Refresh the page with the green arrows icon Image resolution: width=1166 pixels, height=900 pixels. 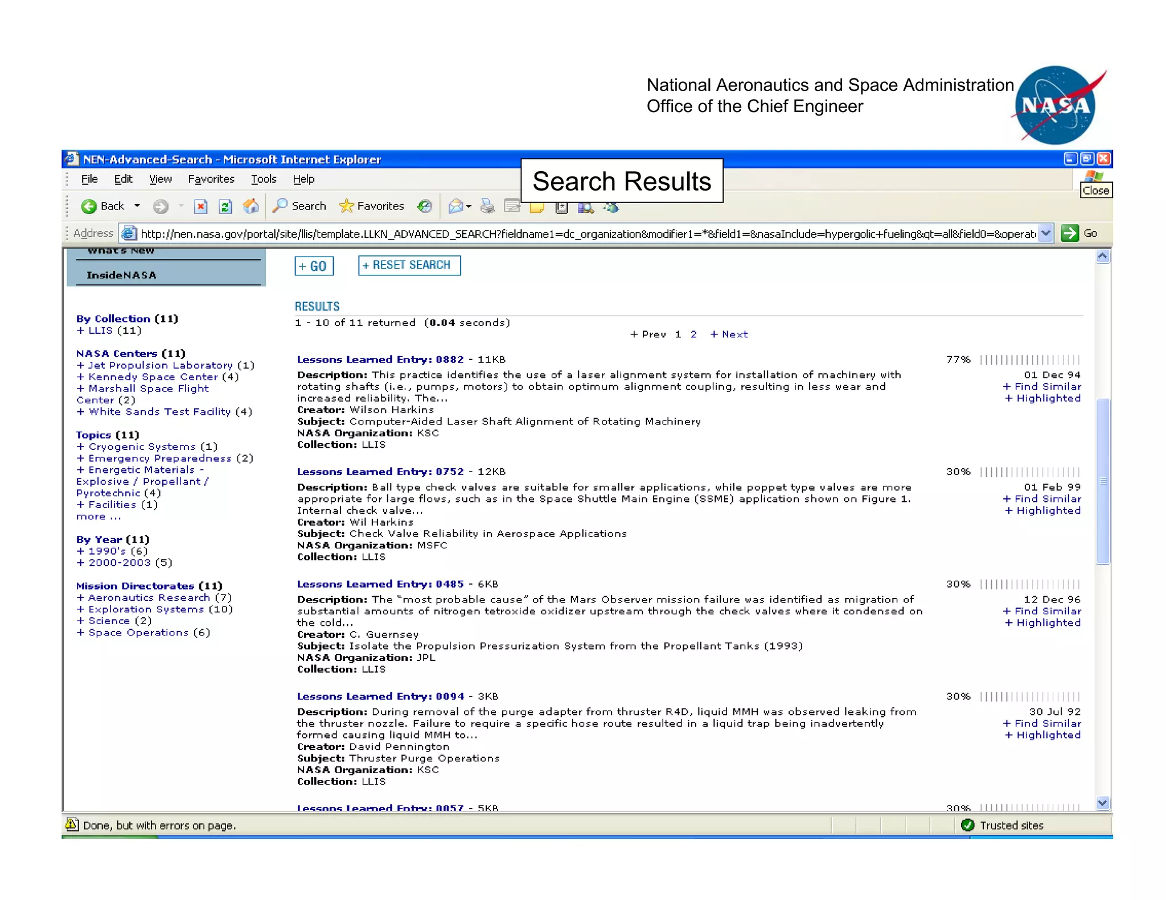click(x=225, y=206)
